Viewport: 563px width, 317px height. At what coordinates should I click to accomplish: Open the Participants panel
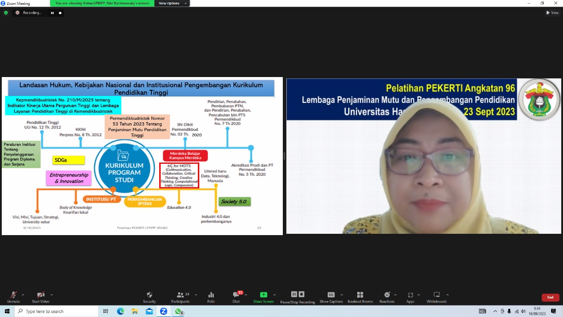[x=180, y=297]
